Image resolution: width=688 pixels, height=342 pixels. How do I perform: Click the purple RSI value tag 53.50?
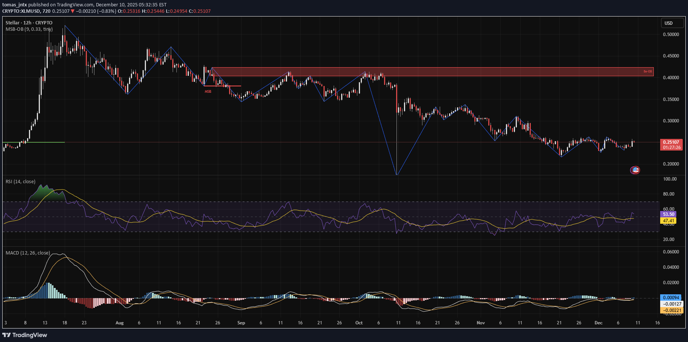pos(668,214)
